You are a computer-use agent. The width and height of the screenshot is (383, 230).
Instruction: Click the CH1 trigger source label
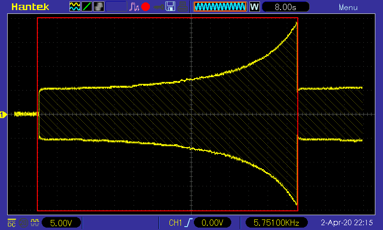(x=175, y=223)
